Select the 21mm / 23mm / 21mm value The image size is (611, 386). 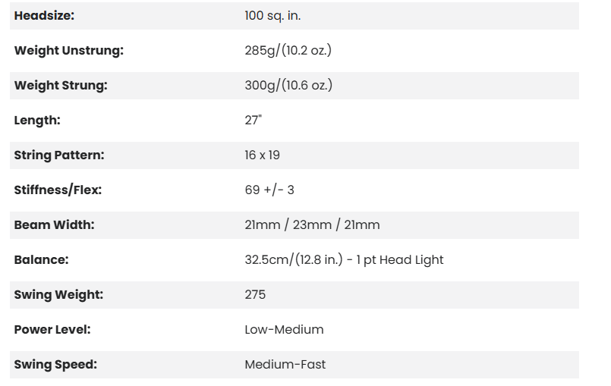tap(312, 225)
